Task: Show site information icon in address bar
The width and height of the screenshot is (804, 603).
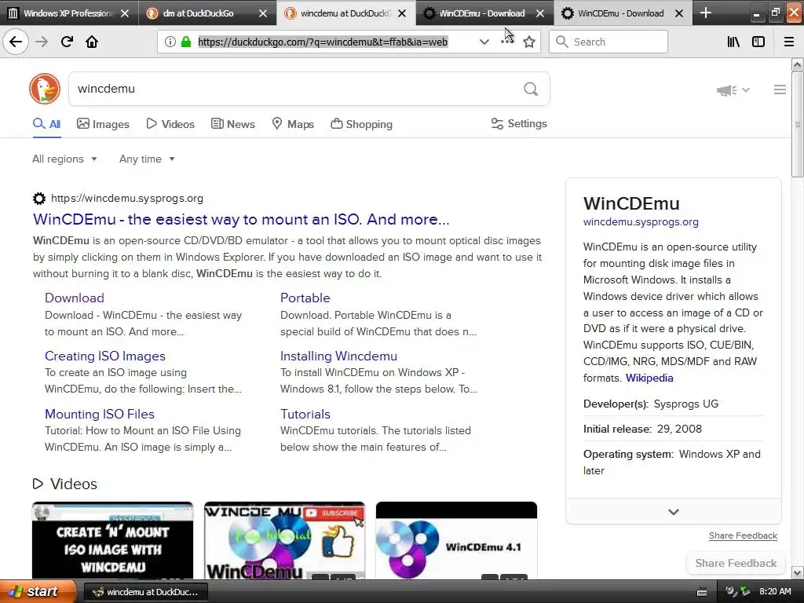Action: pos(170,42)
